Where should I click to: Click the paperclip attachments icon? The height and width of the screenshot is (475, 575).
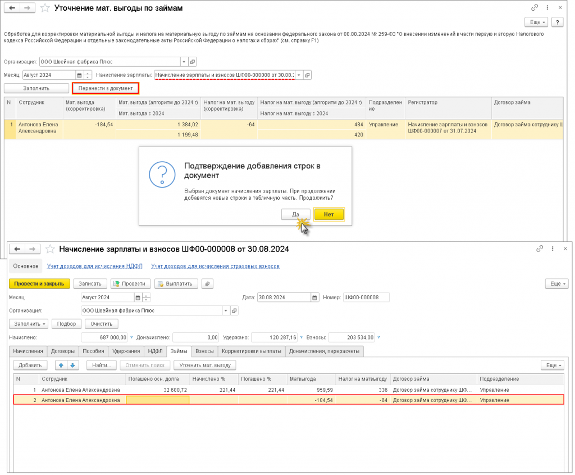click(x=207, y=284)
